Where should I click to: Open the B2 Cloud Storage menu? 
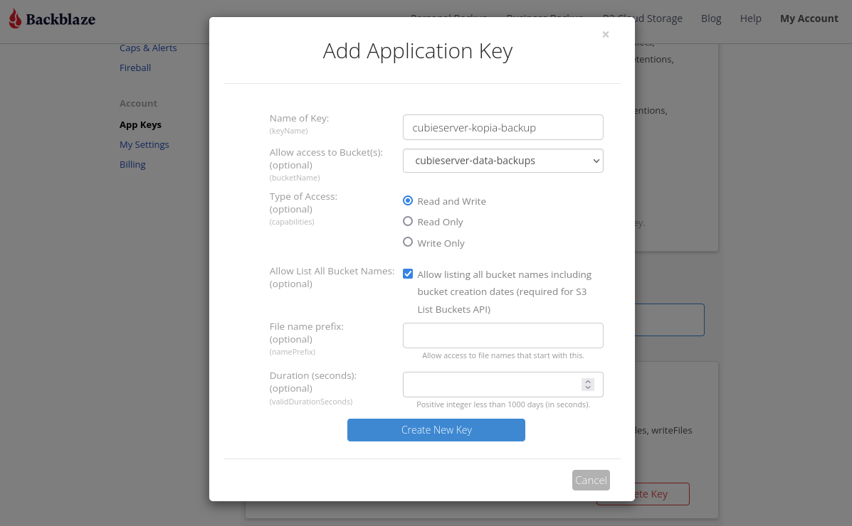tap(643, 18)
